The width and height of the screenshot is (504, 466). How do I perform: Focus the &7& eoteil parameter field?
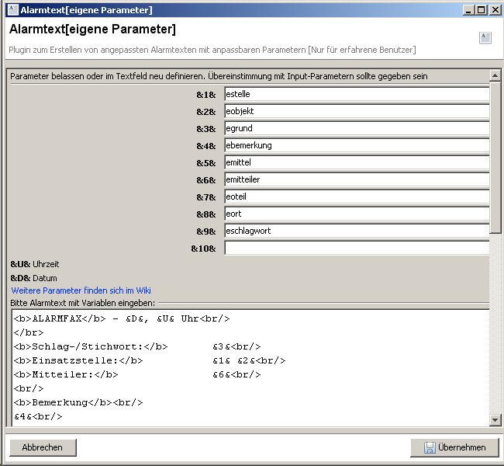pyautogui.click(x=356, y=196)
